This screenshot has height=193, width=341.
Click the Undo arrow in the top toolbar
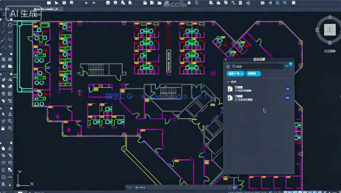[86, 3]
